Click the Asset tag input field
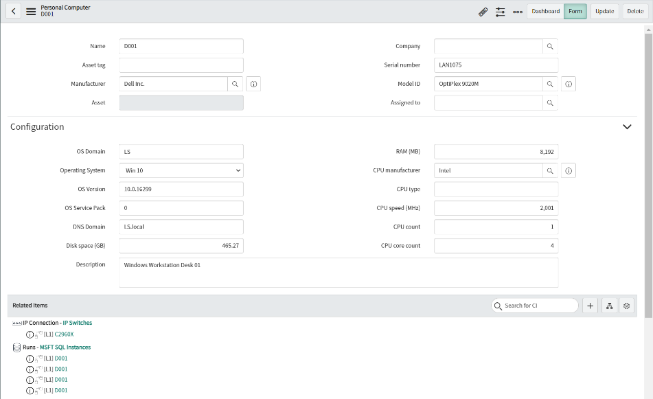This screenshot has height=399, width=653. 181,65
